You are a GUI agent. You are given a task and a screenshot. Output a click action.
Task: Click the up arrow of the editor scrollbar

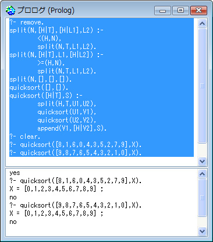click(202, 23)
